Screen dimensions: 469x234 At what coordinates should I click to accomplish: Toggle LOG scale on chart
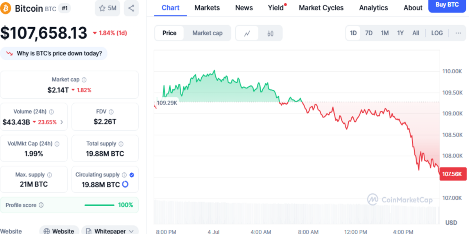tap(437, 33)
